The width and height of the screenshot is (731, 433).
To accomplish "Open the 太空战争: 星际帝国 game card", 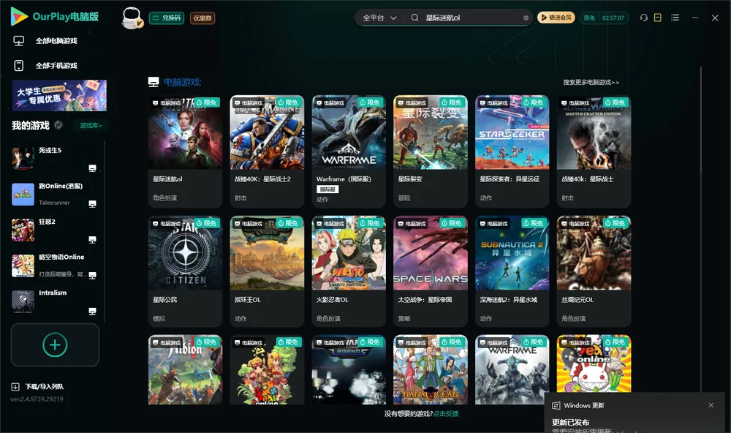I will point(431,271).
